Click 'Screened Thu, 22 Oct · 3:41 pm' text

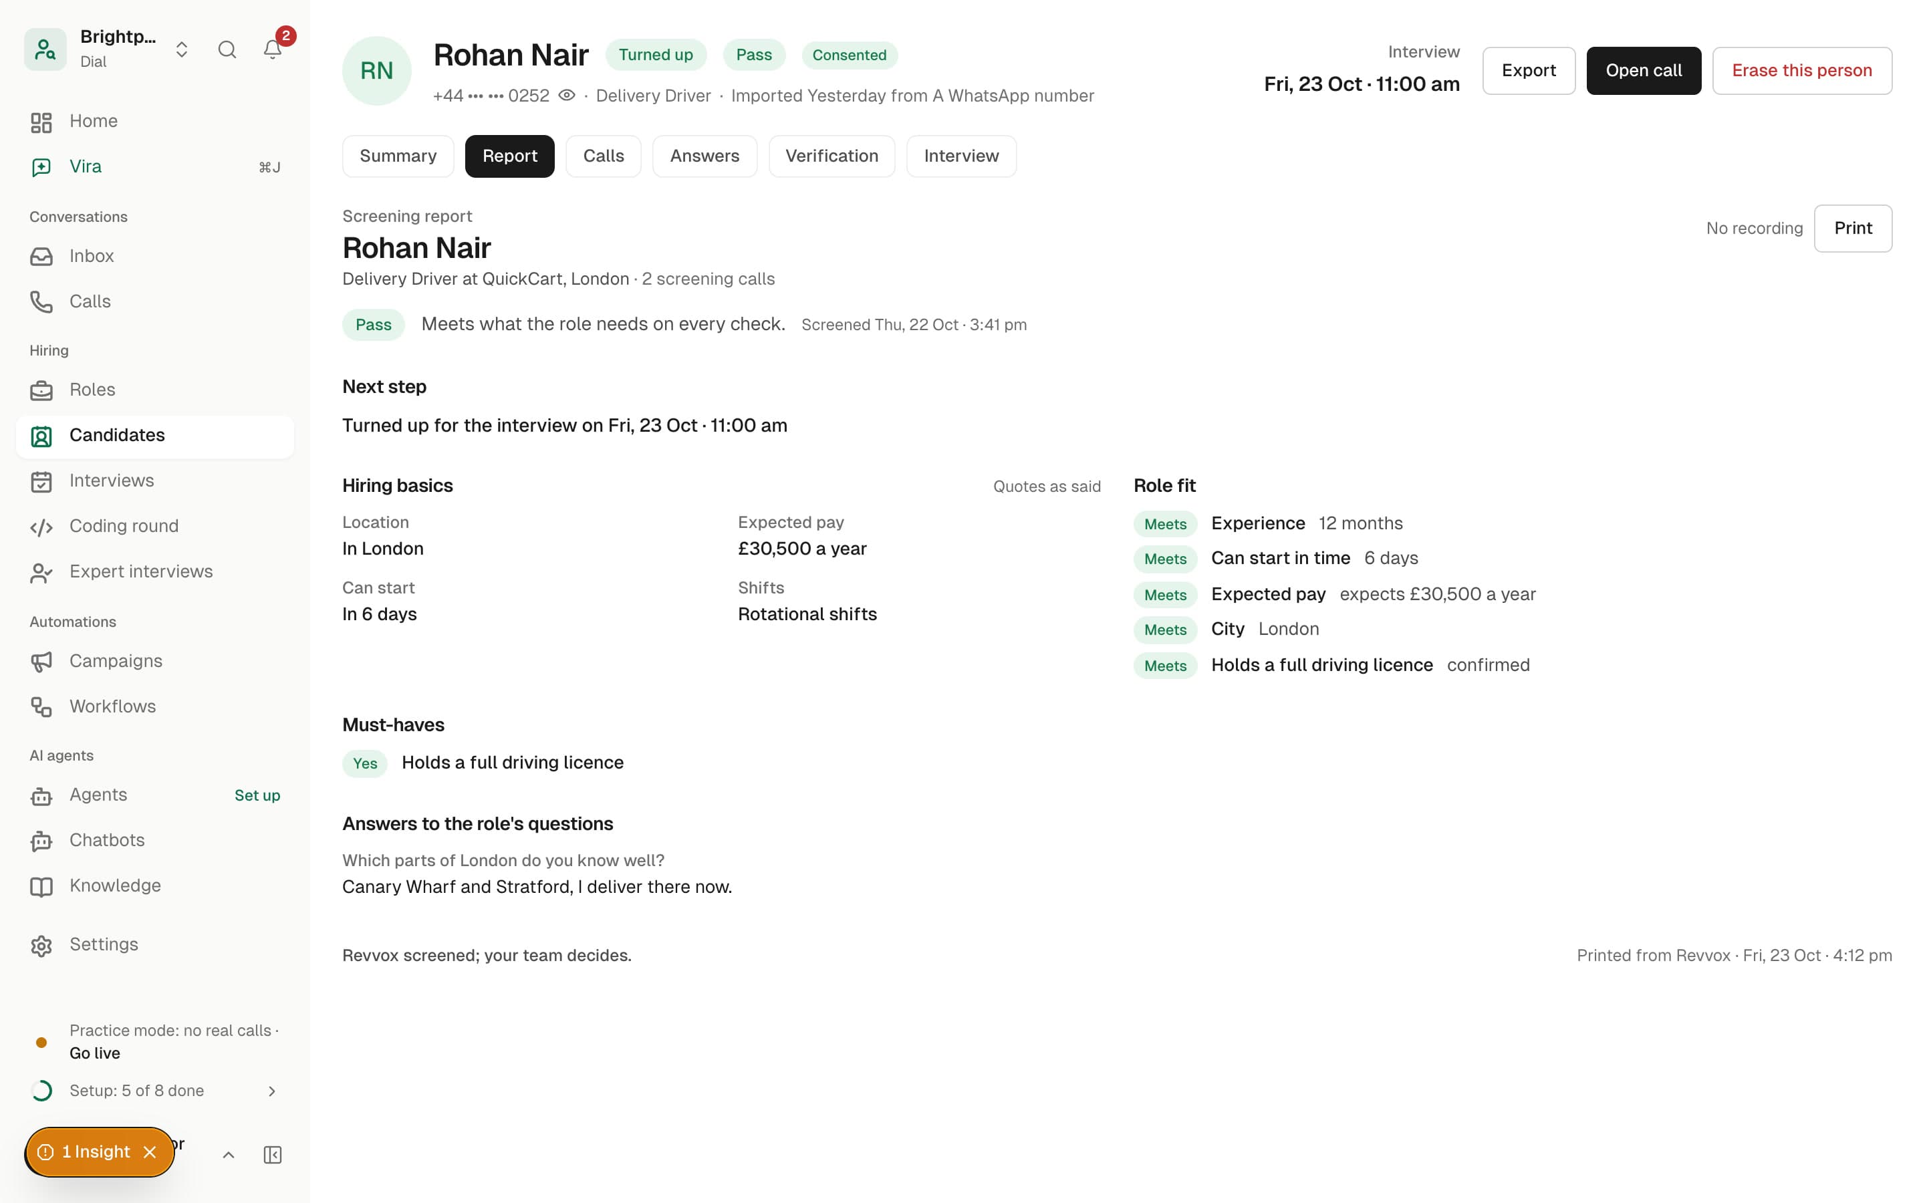pos(914,325)
